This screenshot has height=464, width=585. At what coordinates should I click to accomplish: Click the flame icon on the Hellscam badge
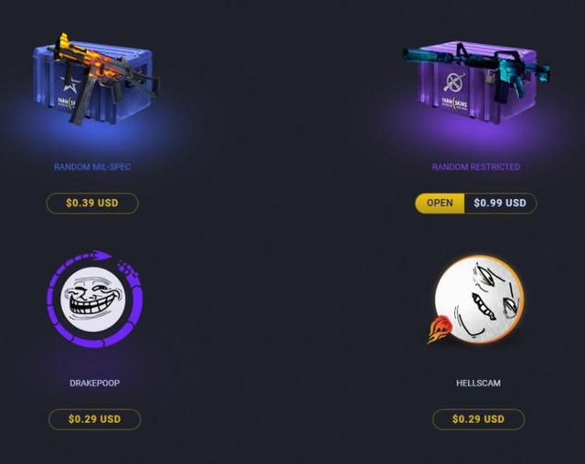tap(441, 329)
